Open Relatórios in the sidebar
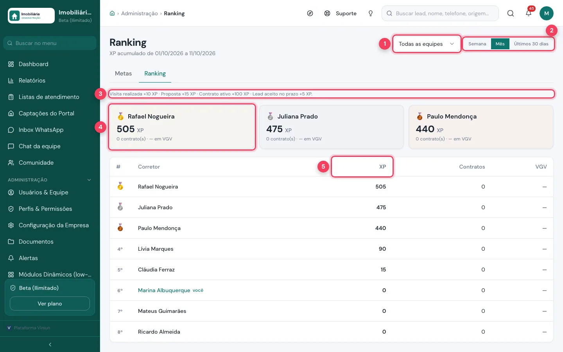The image size is (563, 352). click(50, 81)
